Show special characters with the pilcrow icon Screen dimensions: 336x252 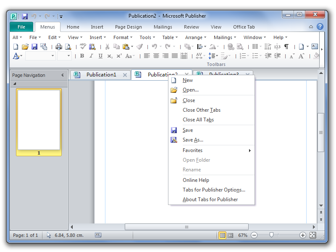click(x=286, y=47)
